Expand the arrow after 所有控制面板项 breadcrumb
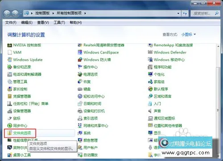This screenshot has width=223, height=161. 85,13
